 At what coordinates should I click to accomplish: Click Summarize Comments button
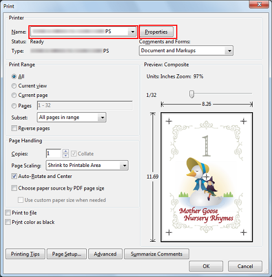pos(157,254)
